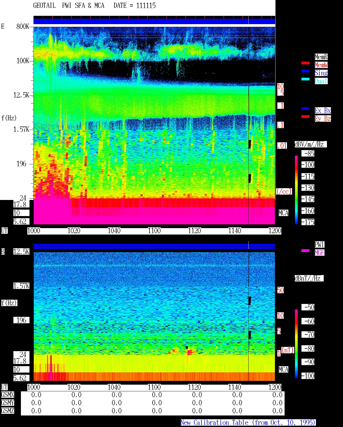The image size is (343, 427).
Task: Click the magenta MGF legend swatch
Action: coord(305,251)
